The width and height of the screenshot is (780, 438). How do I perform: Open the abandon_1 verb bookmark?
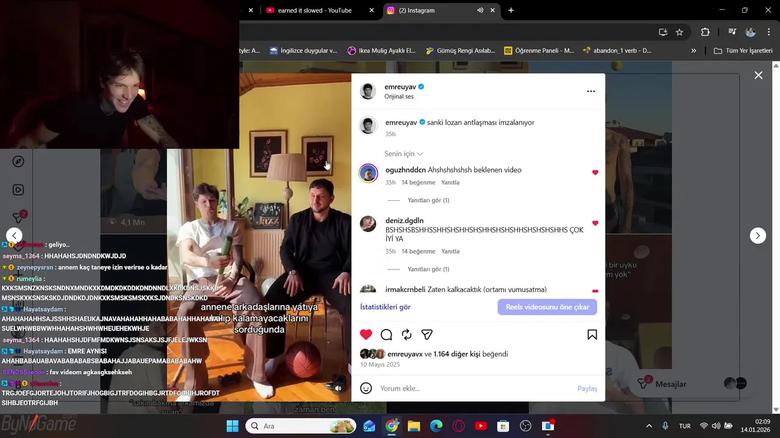[617, 50]
